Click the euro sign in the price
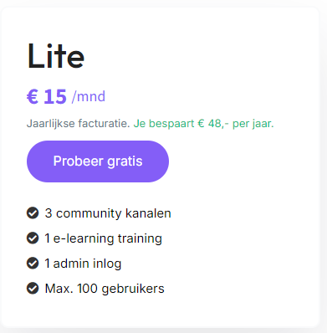The height and width of the screenshot is (333, 327). tap(33, 97)
